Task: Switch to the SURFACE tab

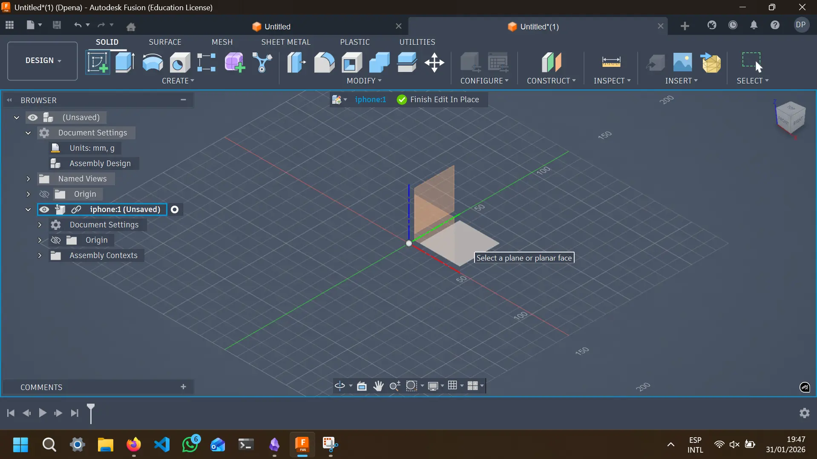Action: coord(165,42)
